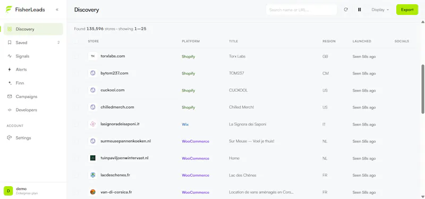425x199 pixels.
Task: Select the lasignoradeisaponi.it row checkbox
Action: pyautogui.click(x=75, y=125)
